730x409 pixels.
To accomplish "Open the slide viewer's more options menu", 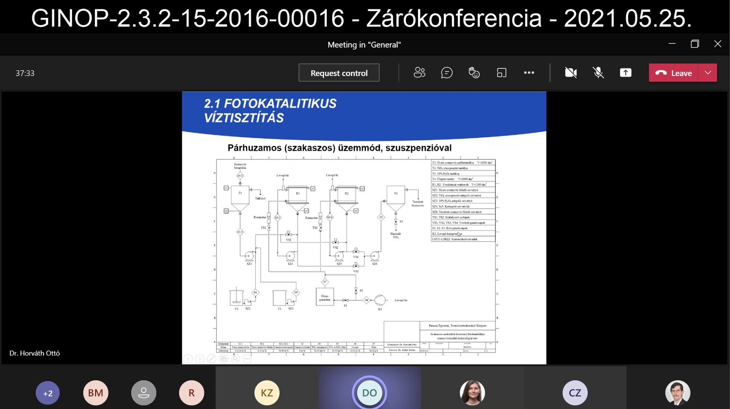I will pyautogui.click(x=247, y=359).
